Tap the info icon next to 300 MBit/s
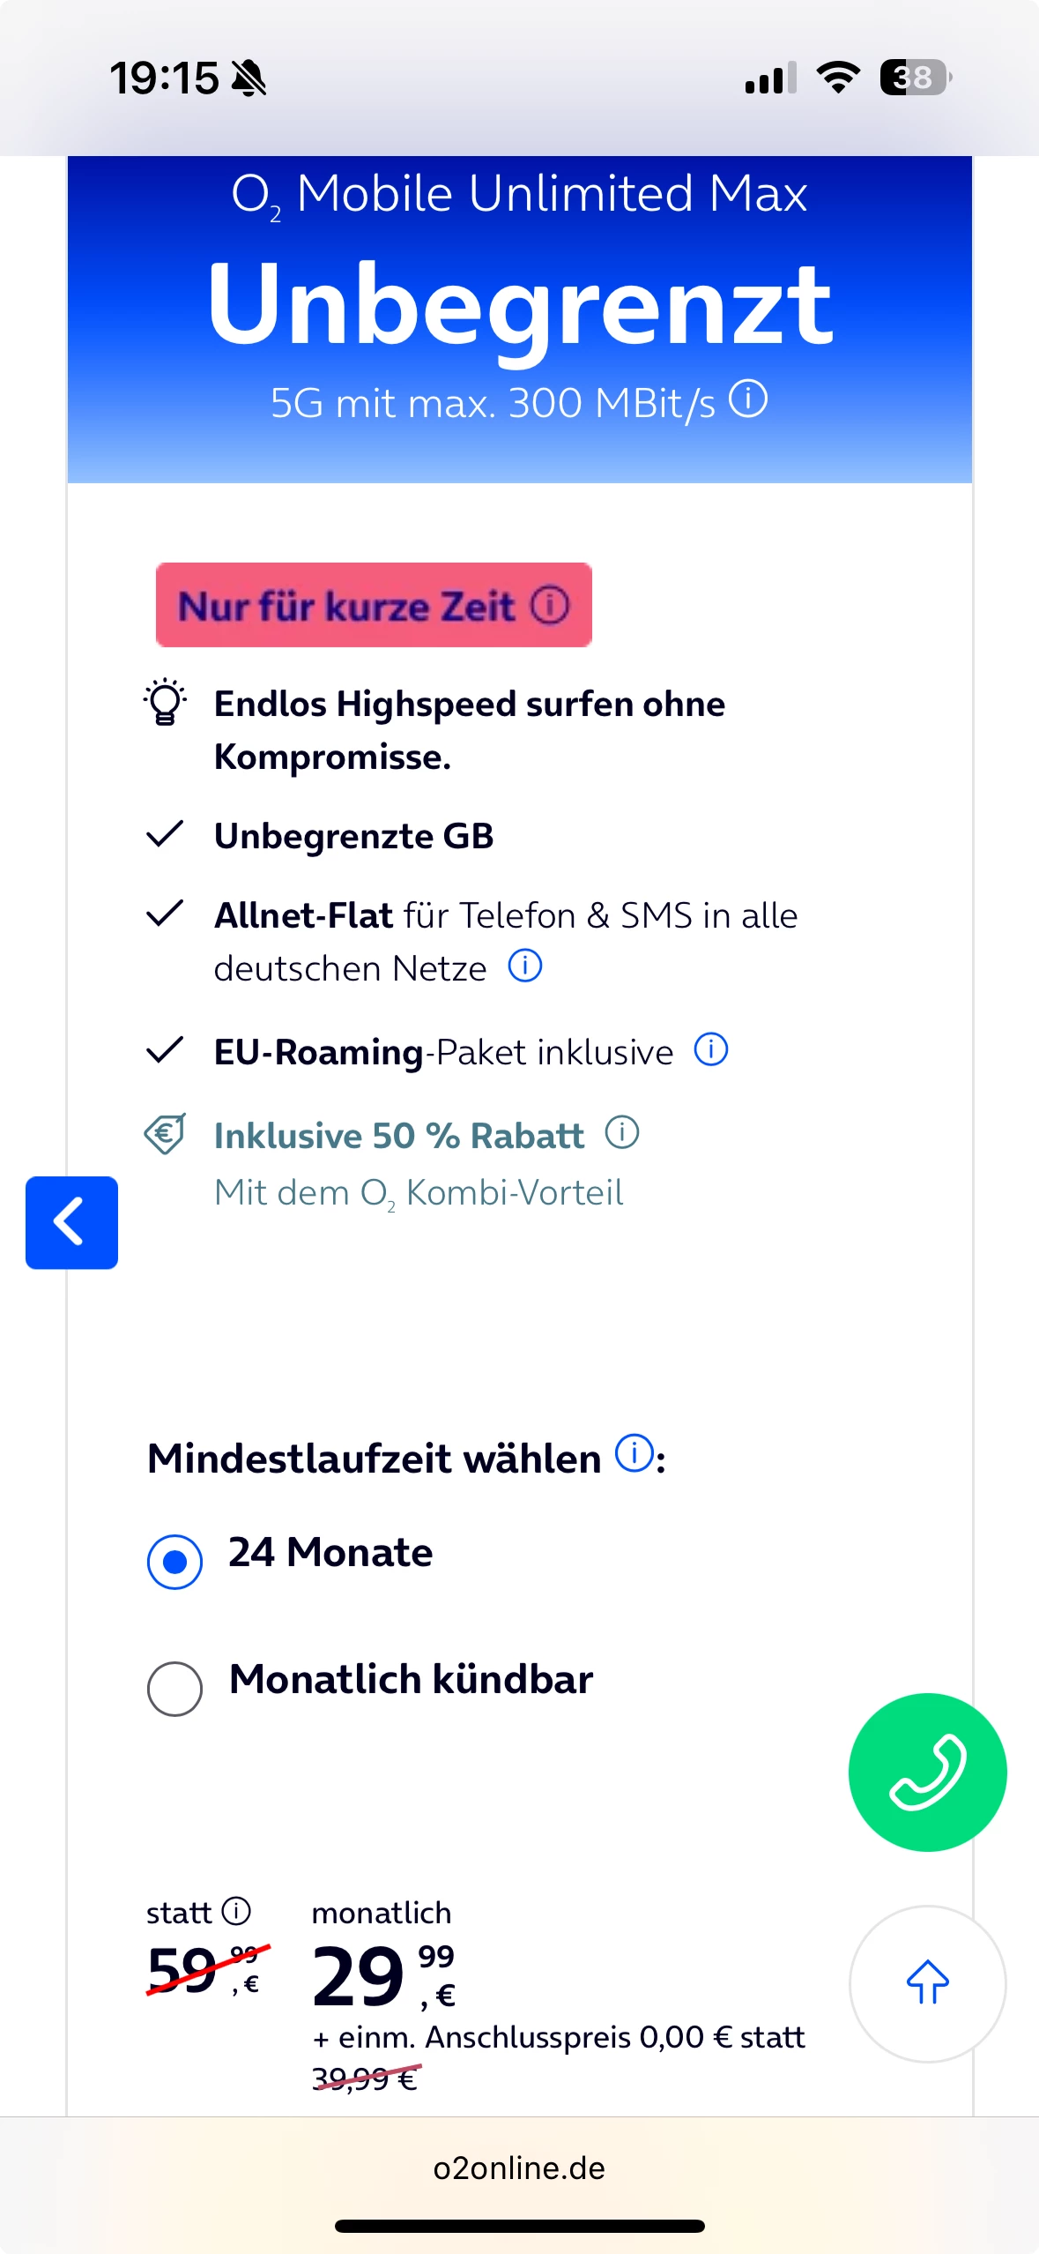The width and height of the screenshot is (1039, 2254). pos(748,399)
